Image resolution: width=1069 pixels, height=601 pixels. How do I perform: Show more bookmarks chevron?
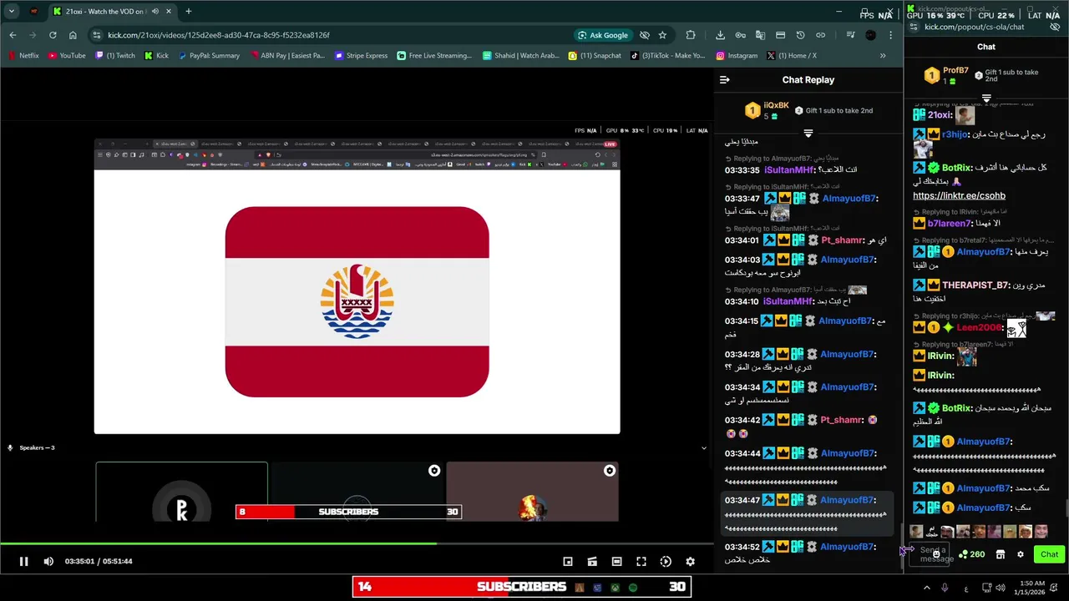click(883, 56)
